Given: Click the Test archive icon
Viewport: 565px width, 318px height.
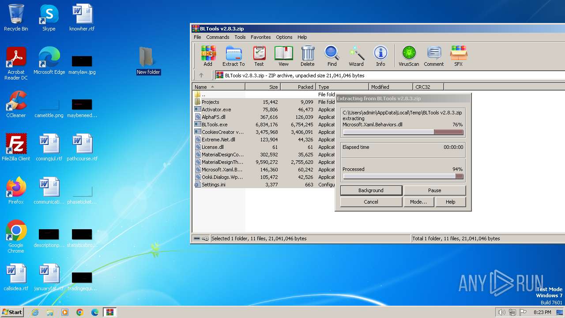Looking at the screenshot, I should 259,56.
